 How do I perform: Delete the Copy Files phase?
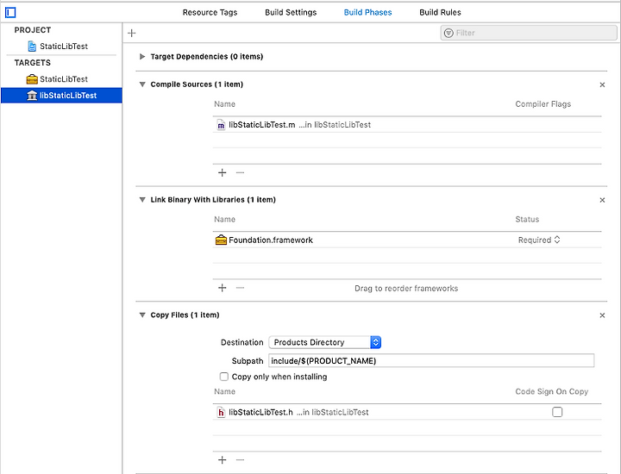point(602,315)
